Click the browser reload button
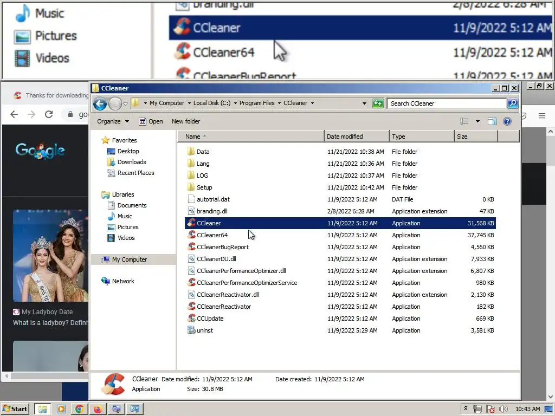555x416 pixels. 49,114
